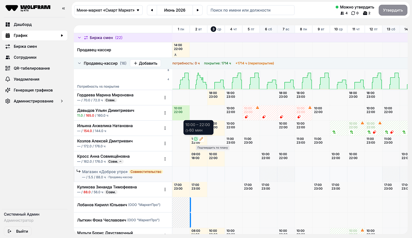This screenshot has height=238, width=412.
Task: Click the warning triangle on Ильина's day 11 shift
Action: click(x=362, y=123)
